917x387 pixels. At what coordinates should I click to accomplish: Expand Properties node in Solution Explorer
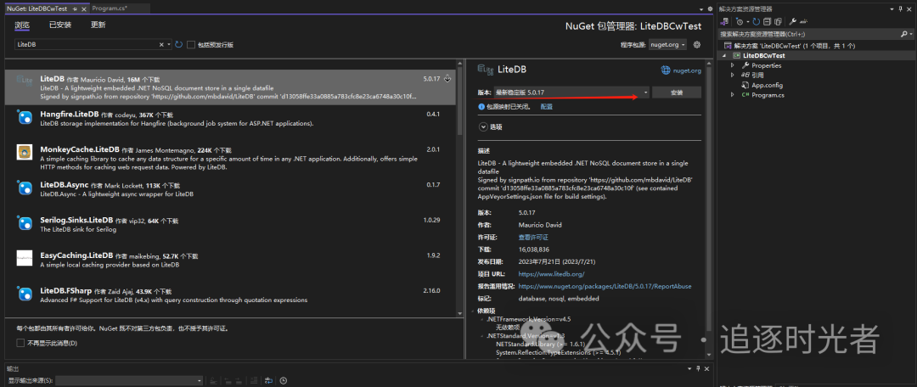[732, 65]
